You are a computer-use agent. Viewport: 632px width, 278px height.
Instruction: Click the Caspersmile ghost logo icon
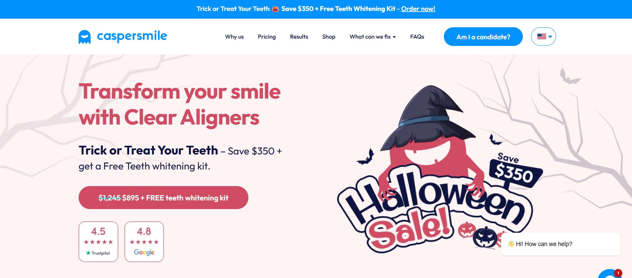pos(85,37)
